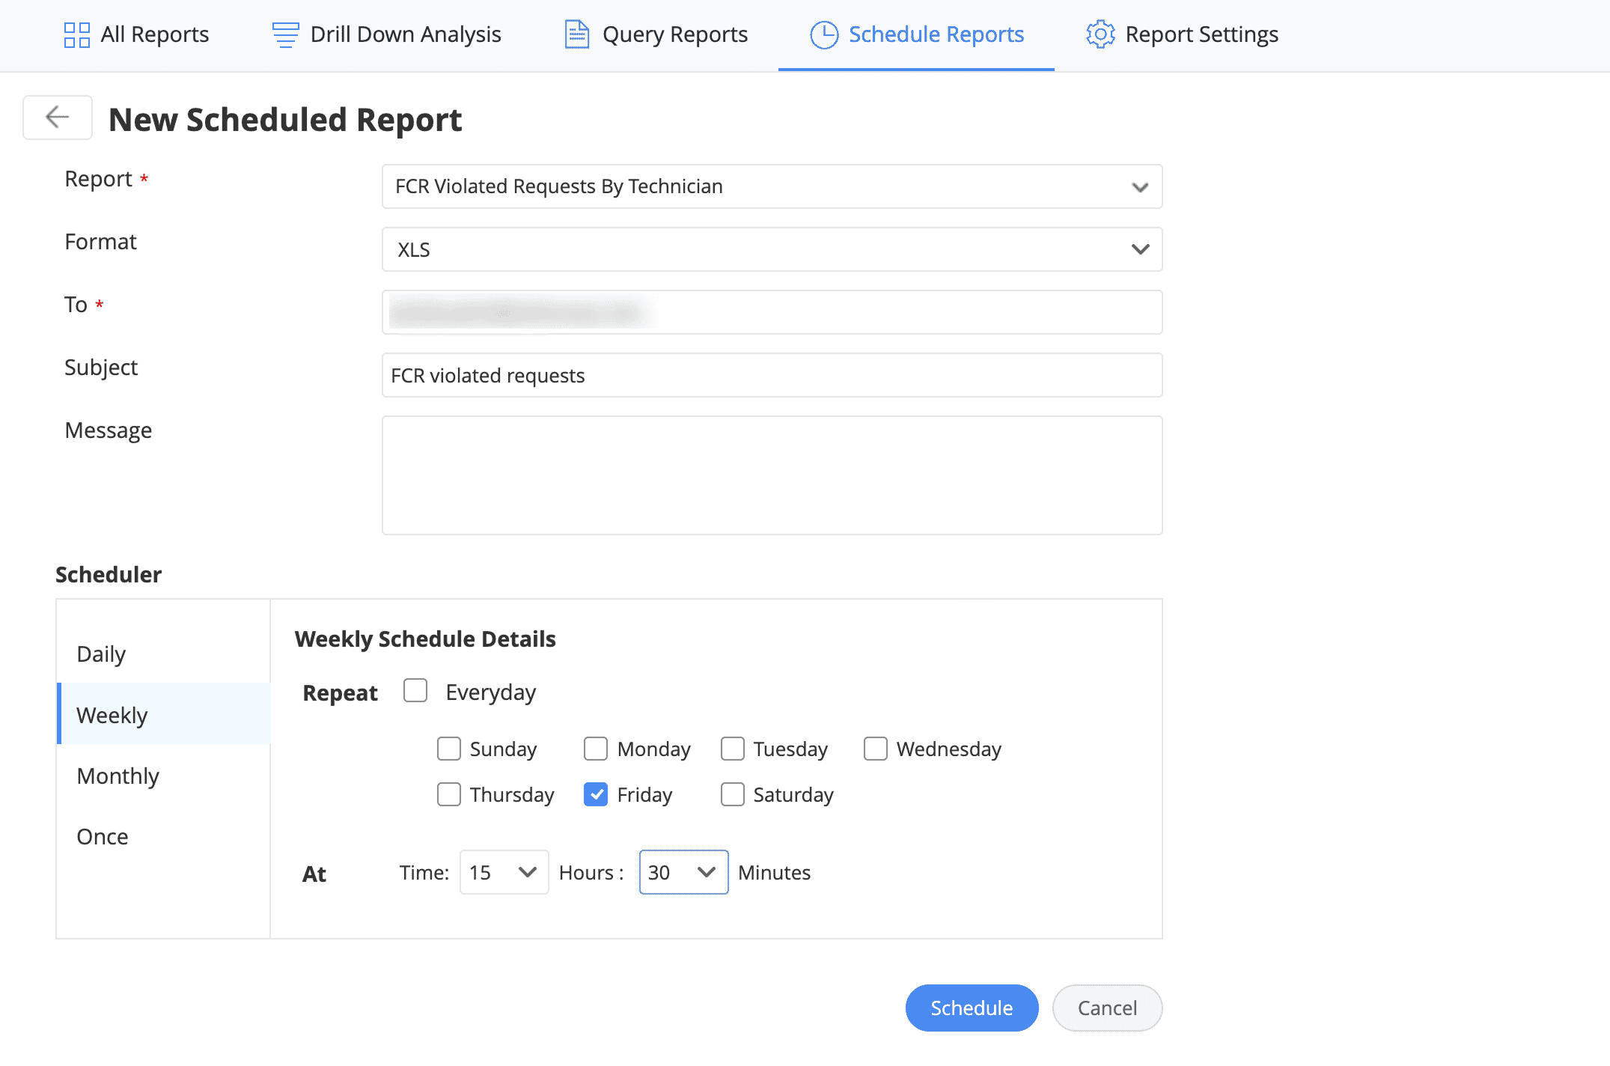The width and height of the screenshot is (1610, 1066).
Task: Switch to Monthly scheduler tab
Action: pyautogui.click(x=118, y=776)
